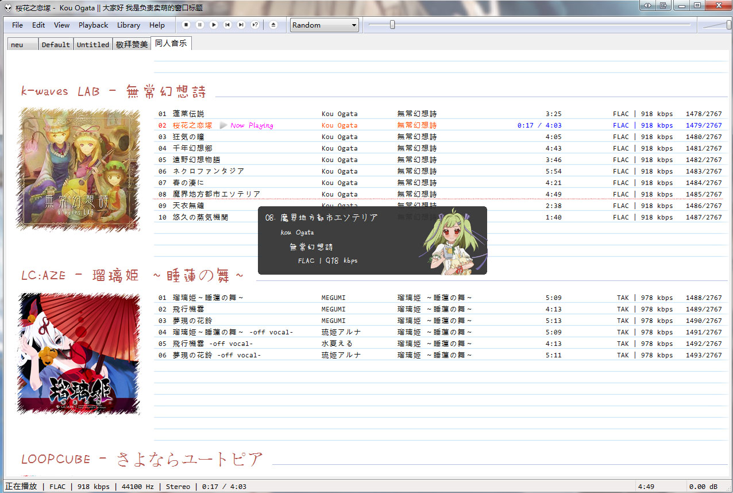Skip to the previous track
Image resolution: width=733 pixels, height=493 pixels.
click(227, 25)
